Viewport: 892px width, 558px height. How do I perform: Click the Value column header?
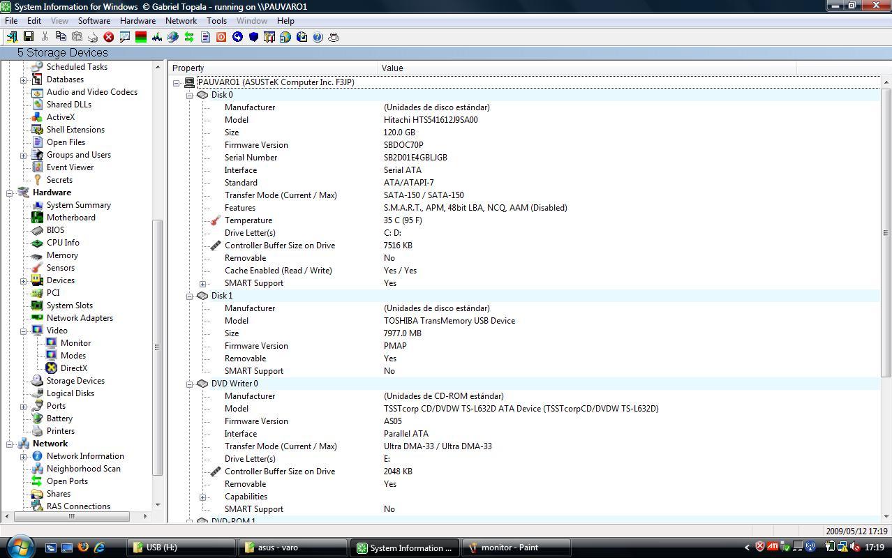click(x=587, y=68)
